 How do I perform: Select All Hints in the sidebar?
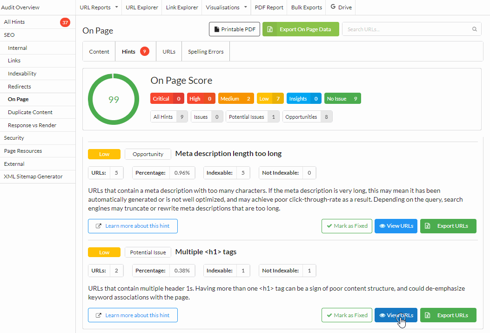(38, 22)
